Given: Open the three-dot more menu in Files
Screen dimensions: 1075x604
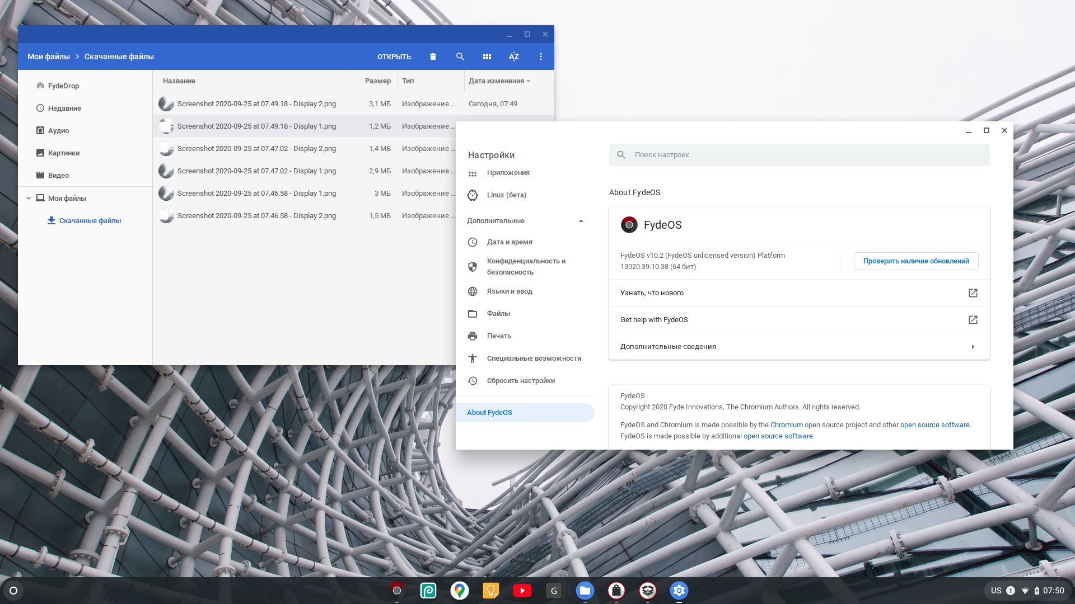Looking at the screenshot, I should coord(541,56).
